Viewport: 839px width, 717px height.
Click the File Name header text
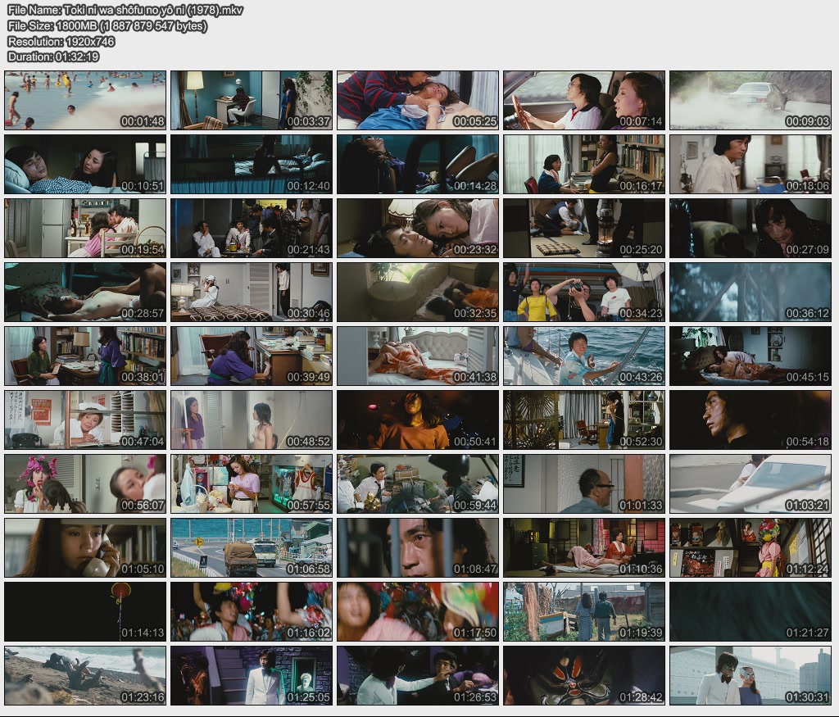click(125, 10)
